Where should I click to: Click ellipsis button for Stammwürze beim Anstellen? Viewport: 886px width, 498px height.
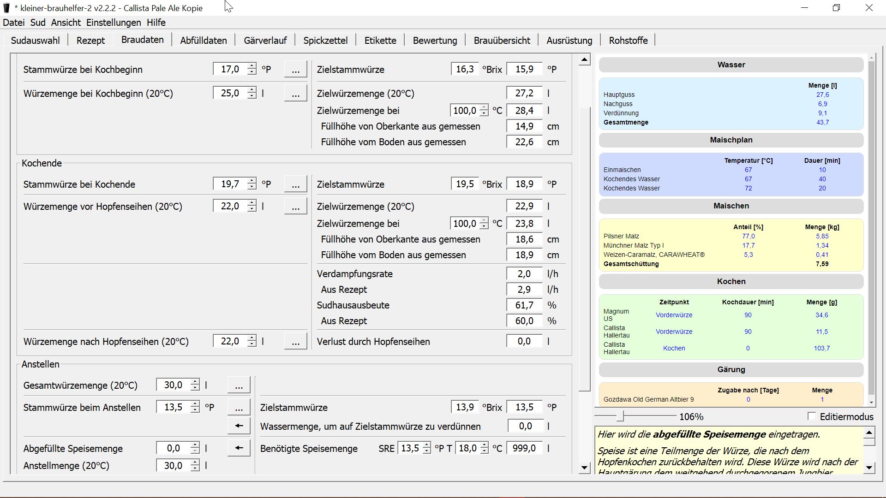[x=239, y=408]
